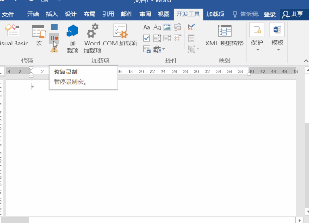Switch to the 加载项 ribbon tab

[x=215, y=14]
